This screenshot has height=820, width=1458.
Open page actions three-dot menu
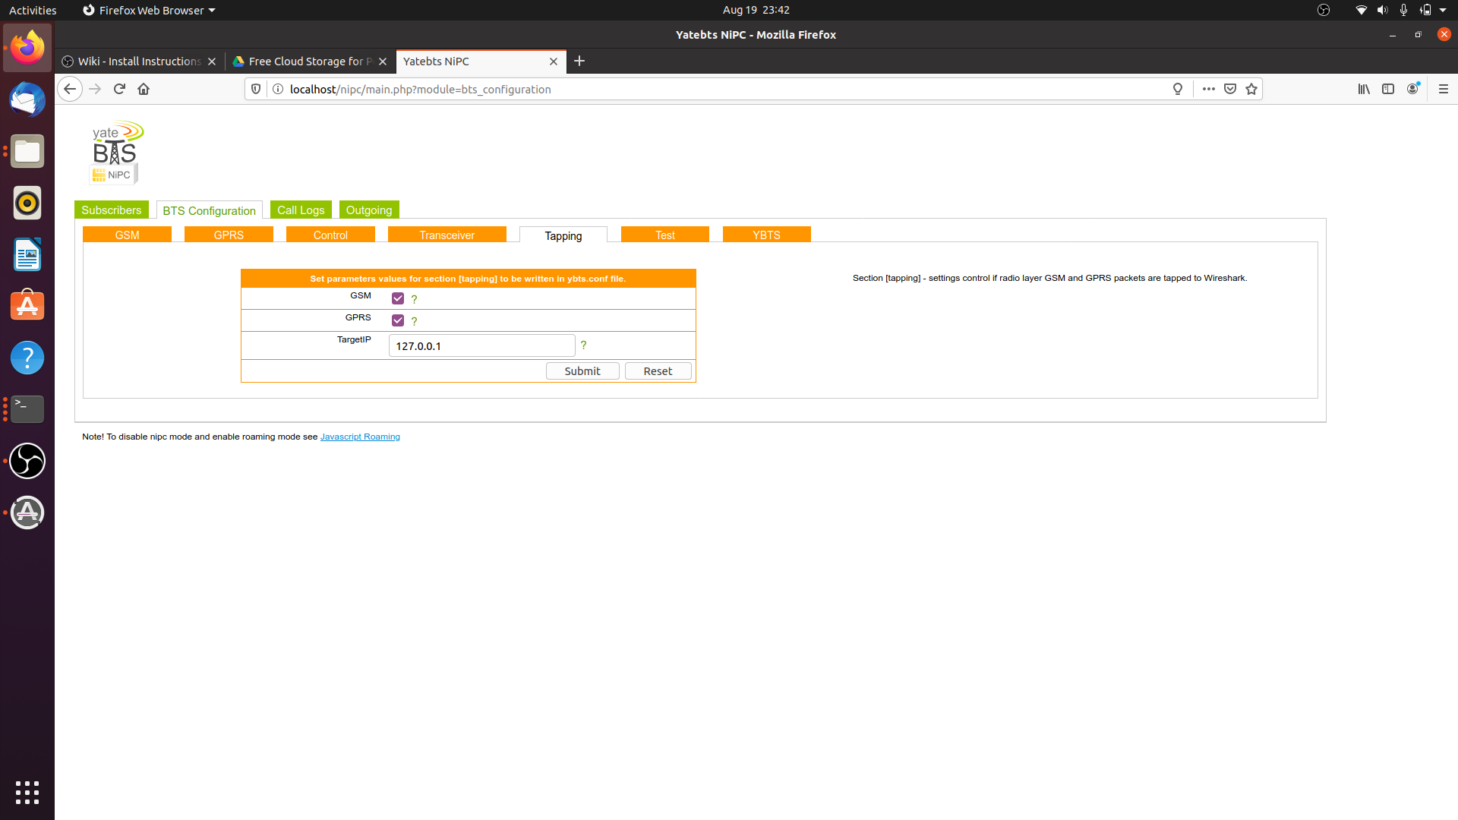pos(1208,89)
